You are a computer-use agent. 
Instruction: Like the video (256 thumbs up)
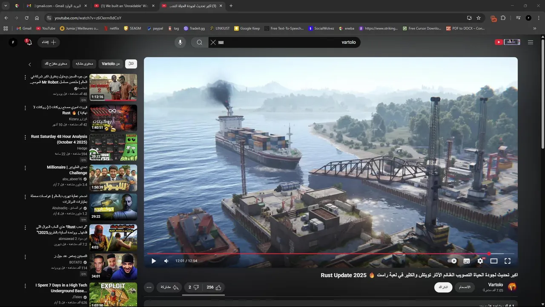[x=214, y=287]
